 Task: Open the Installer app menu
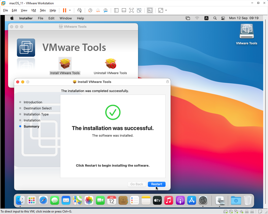click(x=26, y=18)
